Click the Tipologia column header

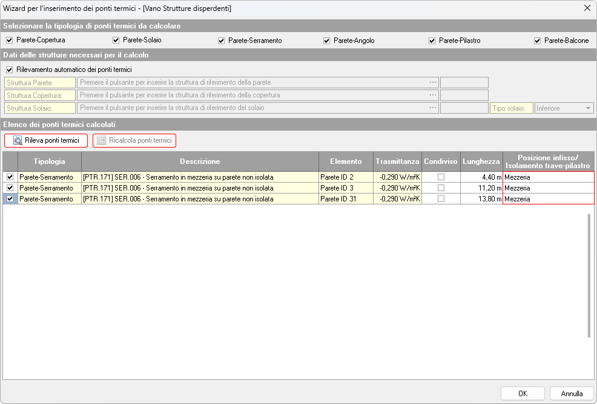coord(50,161)
